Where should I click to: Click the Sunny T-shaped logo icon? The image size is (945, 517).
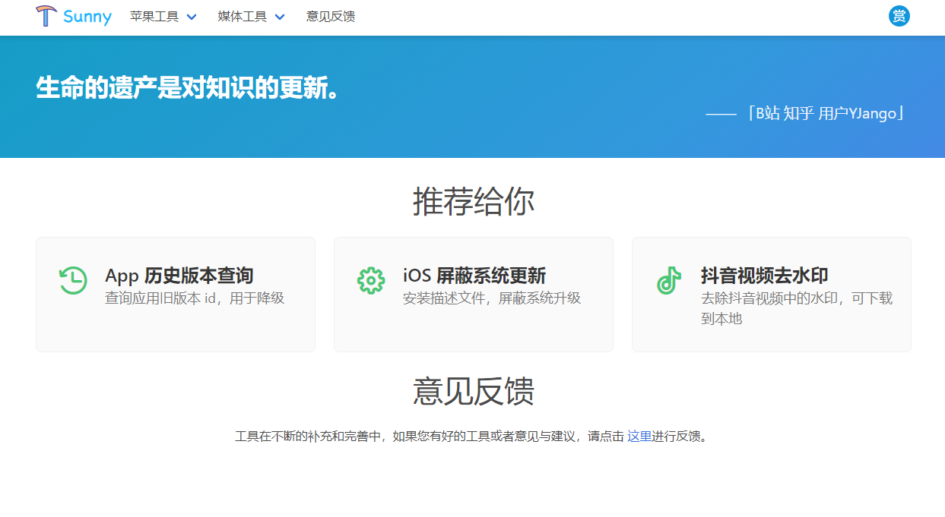(46, 16)
